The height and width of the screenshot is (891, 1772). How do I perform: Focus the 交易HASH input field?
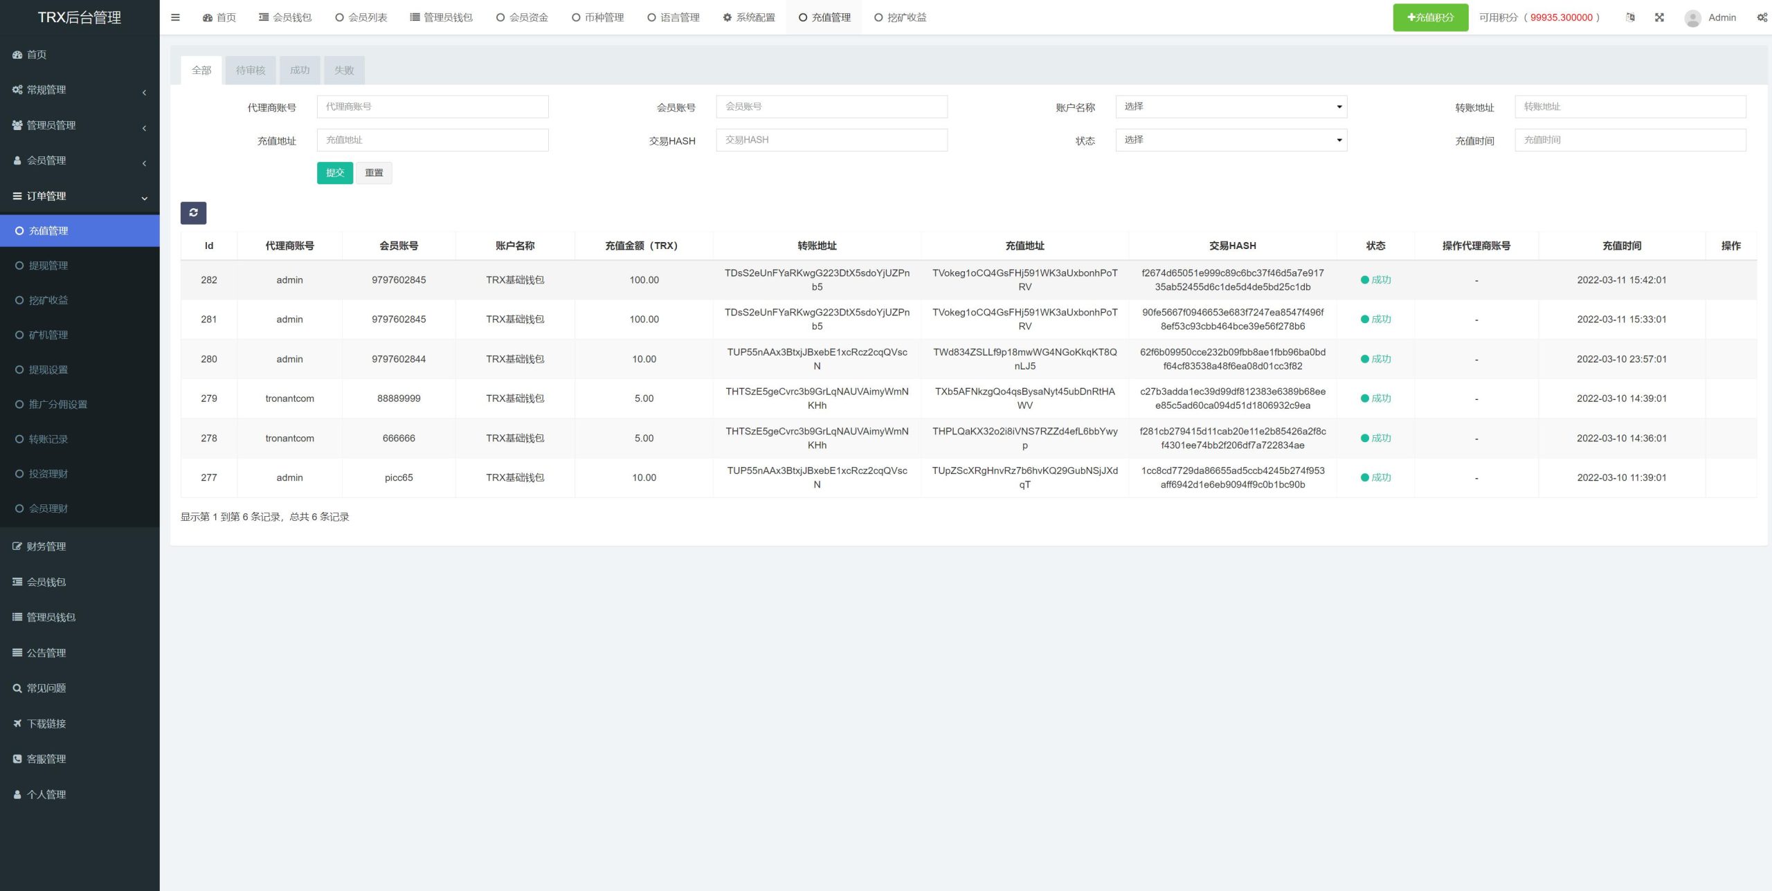[831, 140]
